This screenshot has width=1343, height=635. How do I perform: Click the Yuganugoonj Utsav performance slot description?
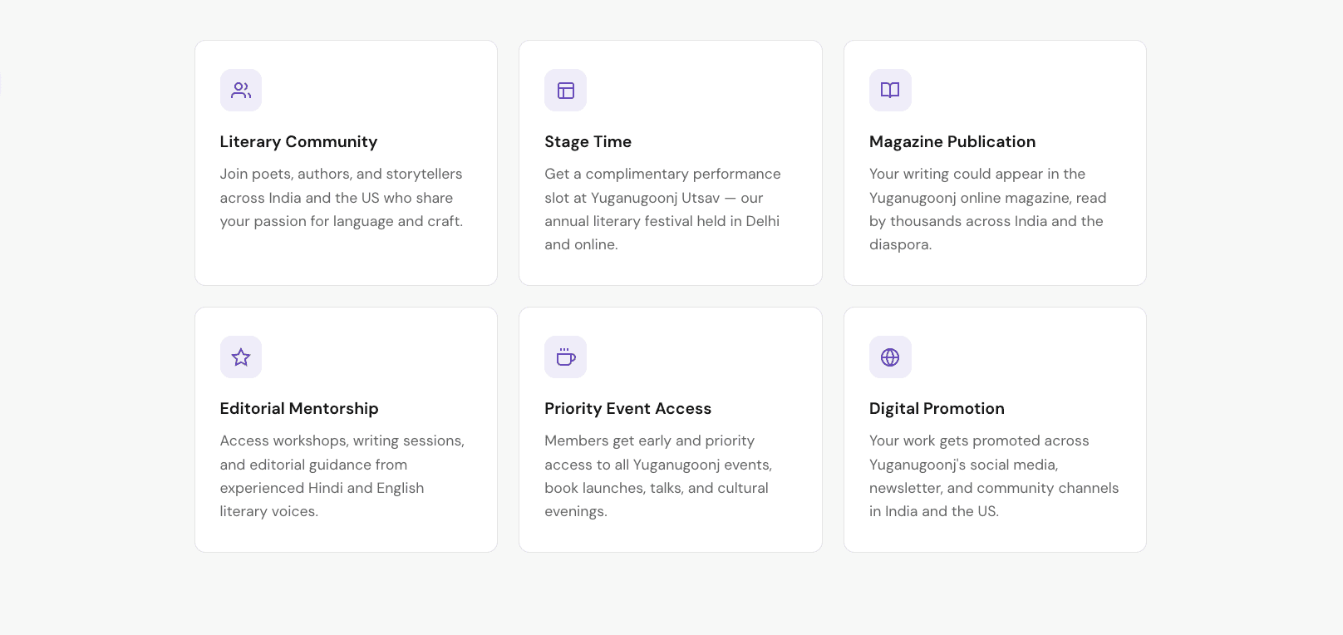(662, 209)
